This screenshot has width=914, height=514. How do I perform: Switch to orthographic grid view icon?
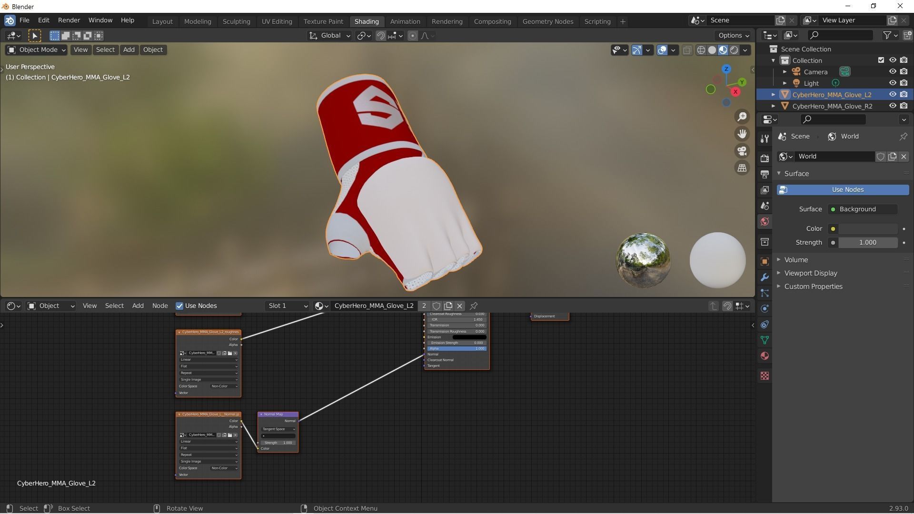coord(742,168)
